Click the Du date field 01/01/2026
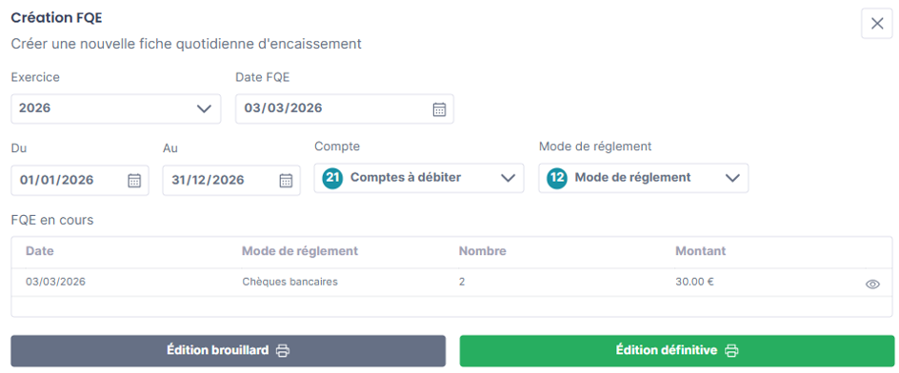This screenshot has width=899, height=373. tap(80, 180)
